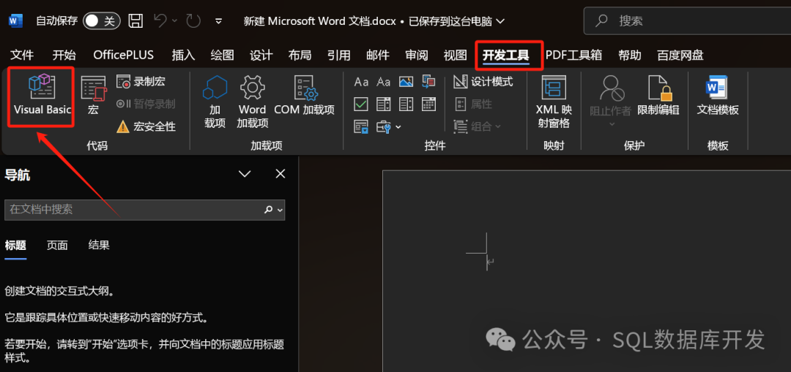Image resolution: width=791 pixels, height=372 pixels.
Task: Click the redo icon in title bar
Action: tap(193, 20)
